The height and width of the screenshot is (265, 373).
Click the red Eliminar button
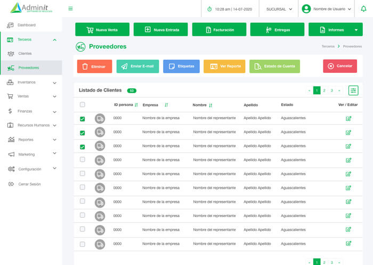pos(94,67)
